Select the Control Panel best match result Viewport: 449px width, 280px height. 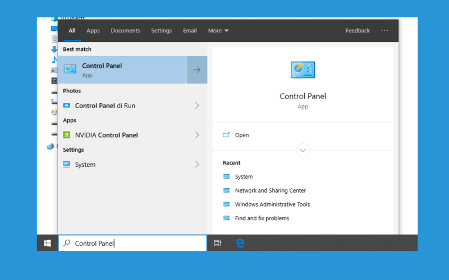click(x=122, y=69)
